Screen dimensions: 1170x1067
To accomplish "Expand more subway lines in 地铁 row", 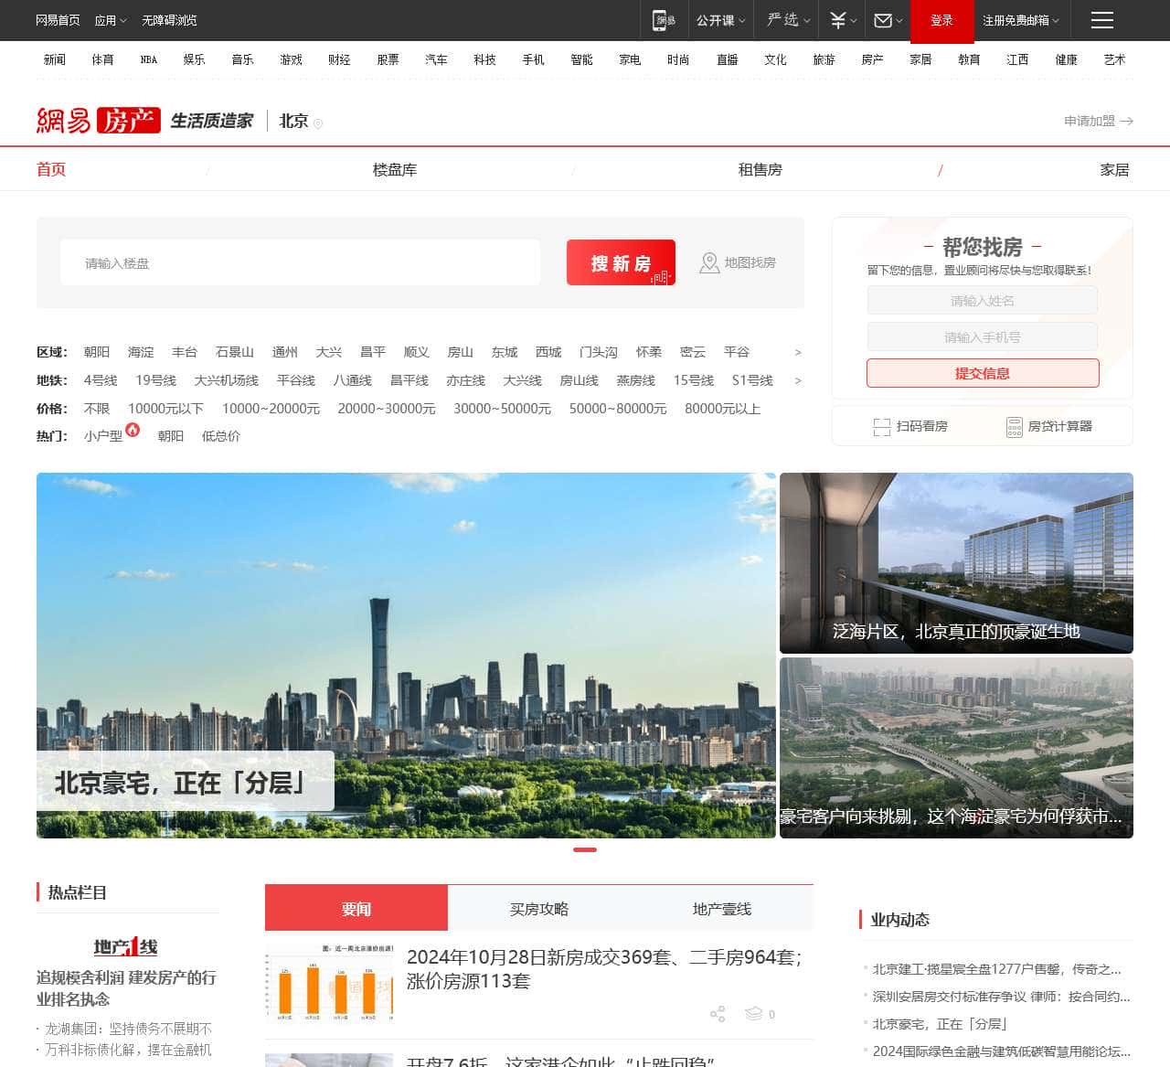I will pos(798,380).
